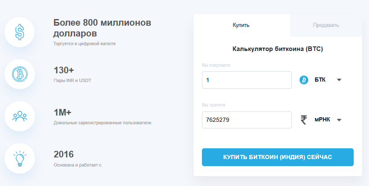Click the Bitcoin coin feature icon

click(x=19, y=75)
